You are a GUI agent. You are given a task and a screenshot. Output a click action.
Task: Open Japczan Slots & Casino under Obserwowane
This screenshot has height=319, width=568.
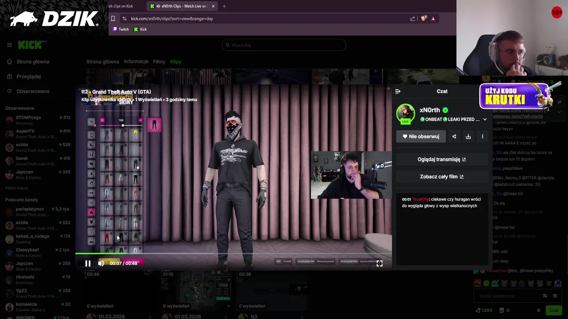38,174
